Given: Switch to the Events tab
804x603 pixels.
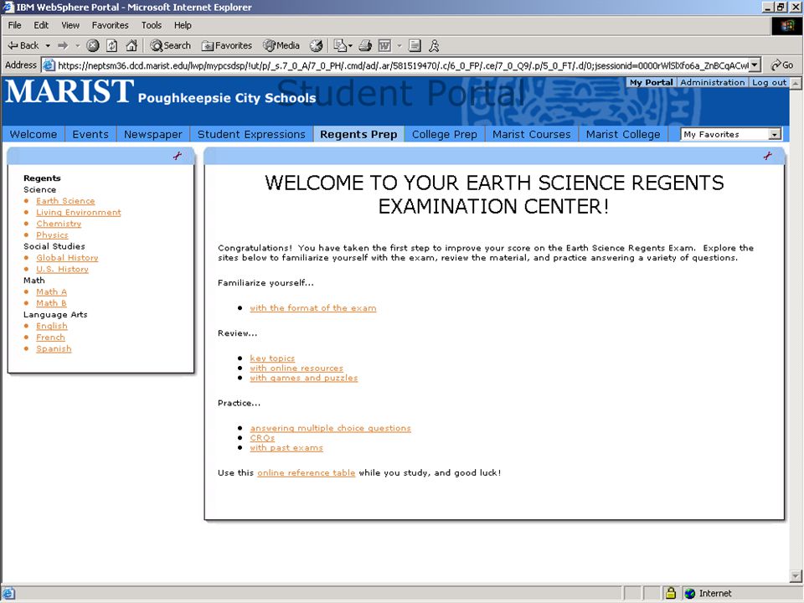Looking at the screenshot, I should point(90,134).
